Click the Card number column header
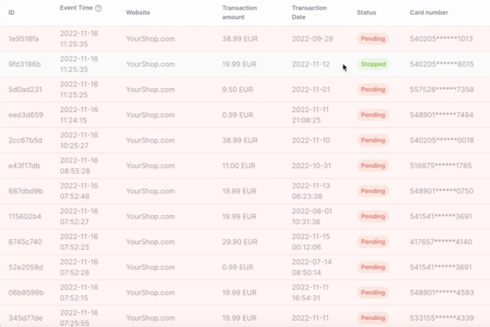The image size is (490, 327). click(x=428, y=12)
